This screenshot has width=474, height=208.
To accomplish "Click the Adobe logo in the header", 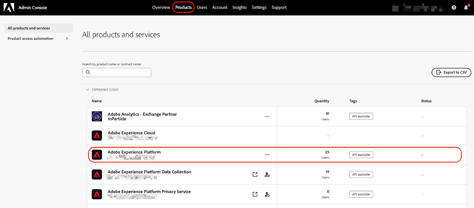I will pyautogui.click(x=9, y=7).
